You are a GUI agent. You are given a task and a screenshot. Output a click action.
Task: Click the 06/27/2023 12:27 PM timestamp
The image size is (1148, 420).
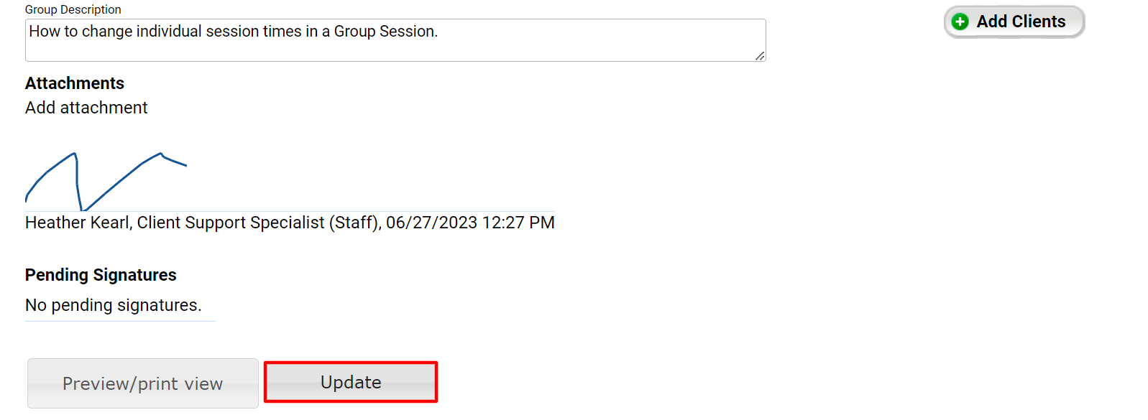pos(470,223)
